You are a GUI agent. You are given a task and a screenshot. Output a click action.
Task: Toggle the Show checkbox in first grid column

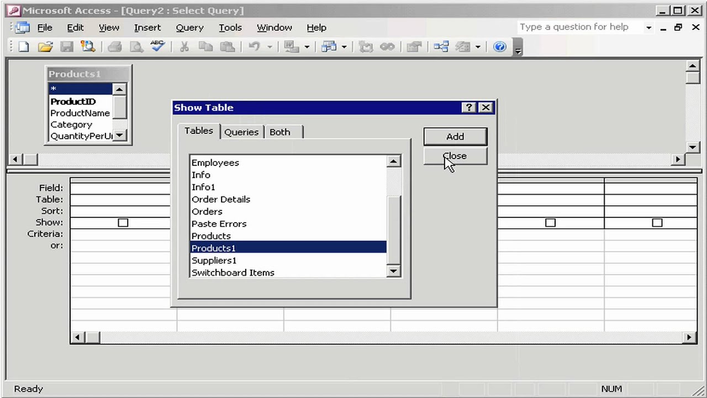[123, 223]
